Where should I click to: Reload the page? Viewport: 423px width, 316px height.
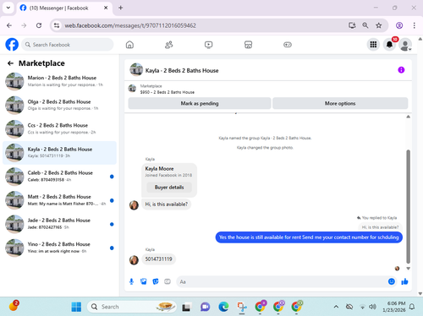(x=39, y=25)
